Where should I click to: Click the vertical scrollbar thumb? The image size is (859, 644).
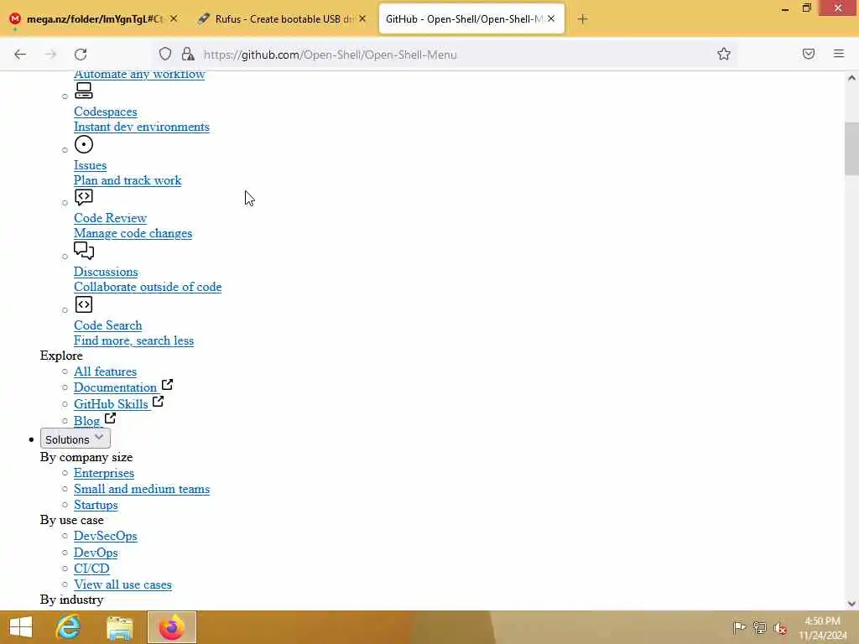pyautogui.click(x=851, y=148)
